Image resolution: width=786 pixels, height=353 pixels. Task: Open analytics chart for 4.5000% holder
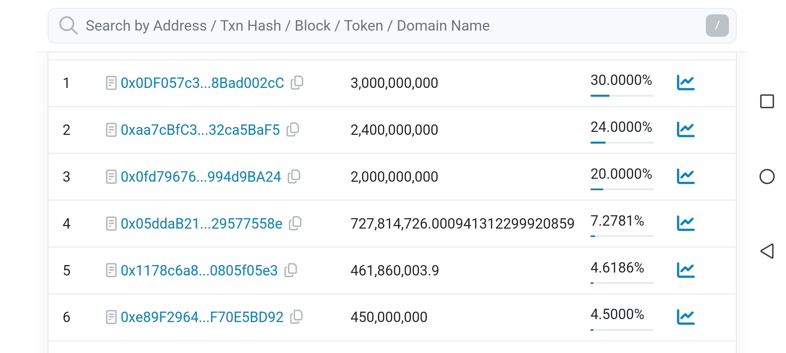(x=686, y=317)
